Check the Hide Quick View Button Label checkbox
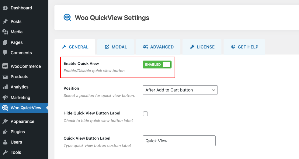The height and width of the screenshot is (159, 299). coord(145,114)
